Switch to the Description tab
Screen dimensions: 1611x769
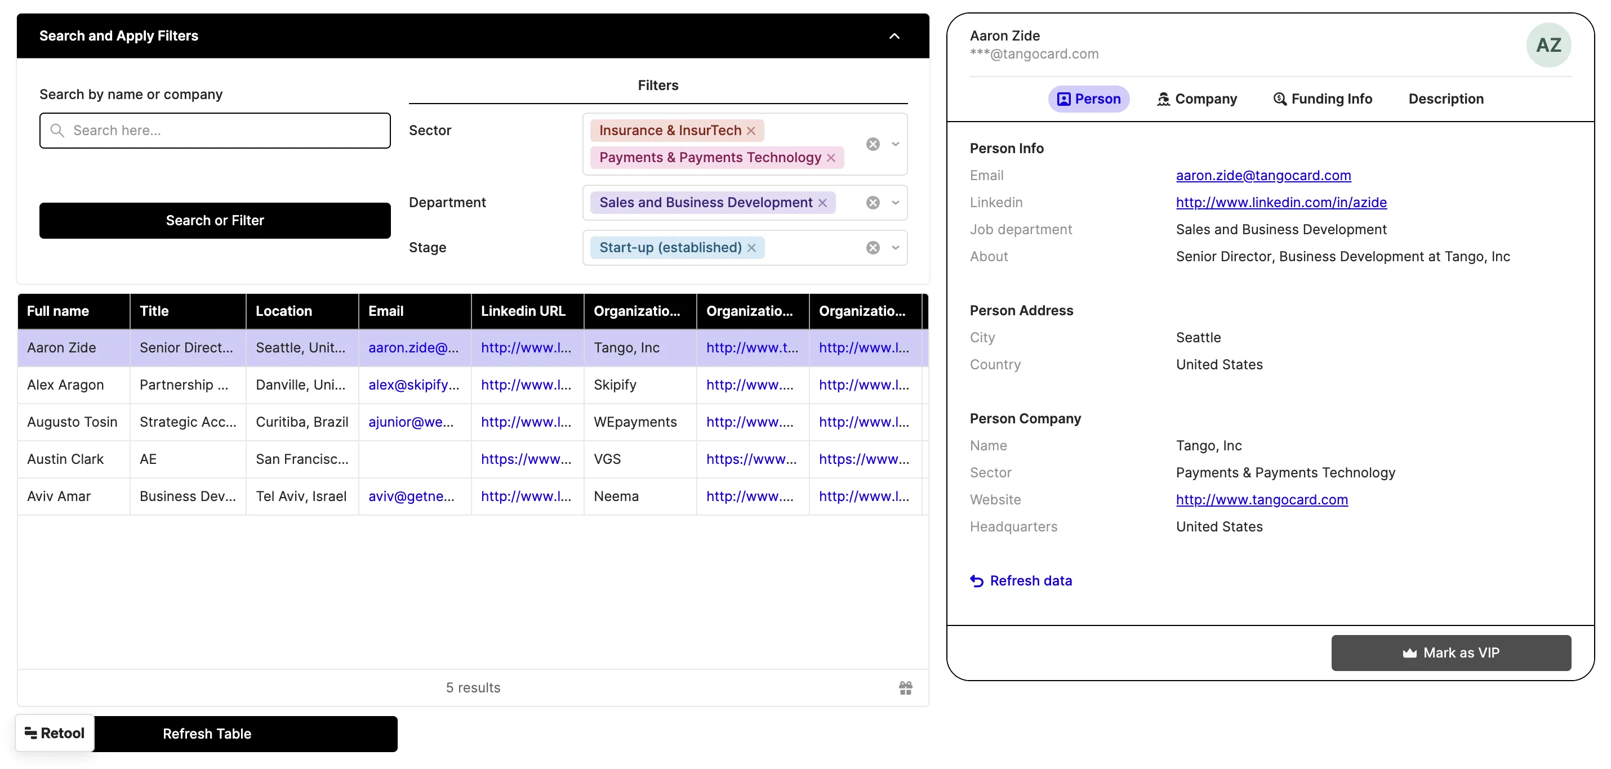pyautogui.click(x=1445, y=100)
